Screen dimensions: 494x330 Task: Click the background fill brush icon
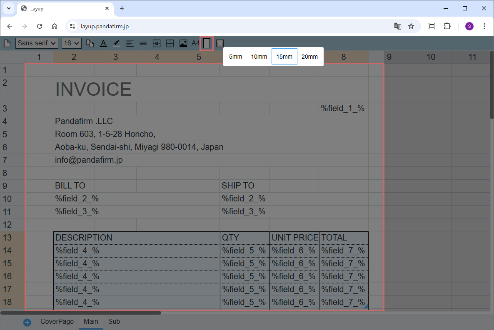click(x=117, y=43)
